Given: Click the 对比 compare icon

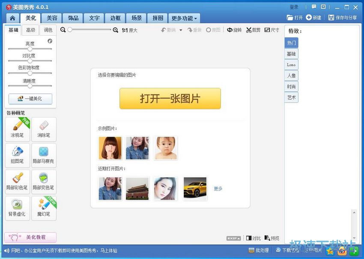Looking at the screenshot, I should [x=249, y=238].
